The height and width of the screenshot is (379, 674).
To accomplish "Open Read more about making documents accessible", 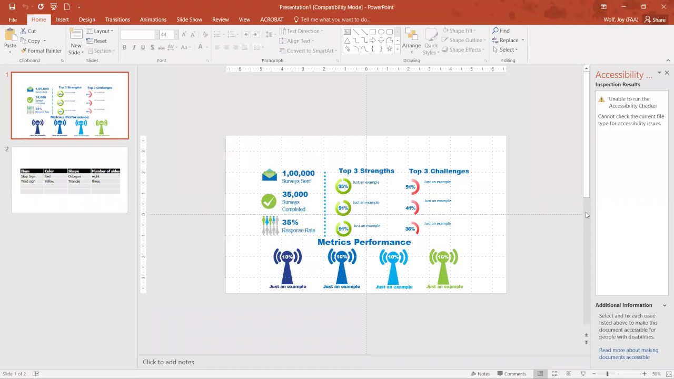I will pos(629,354).
